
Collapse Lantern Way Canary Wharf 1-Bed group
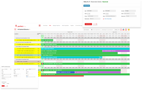15,47
